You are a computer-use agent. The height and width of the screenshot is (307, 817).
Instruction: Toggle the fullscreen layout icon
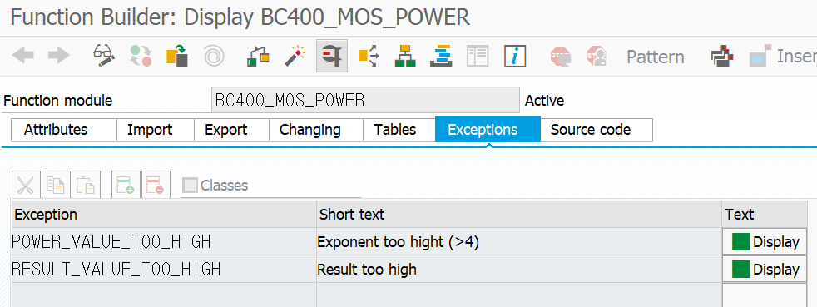478,56
